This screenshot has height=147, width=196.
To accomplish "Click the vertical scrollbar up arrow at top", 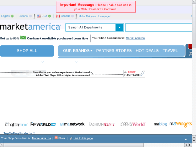I will click(194, 2).
